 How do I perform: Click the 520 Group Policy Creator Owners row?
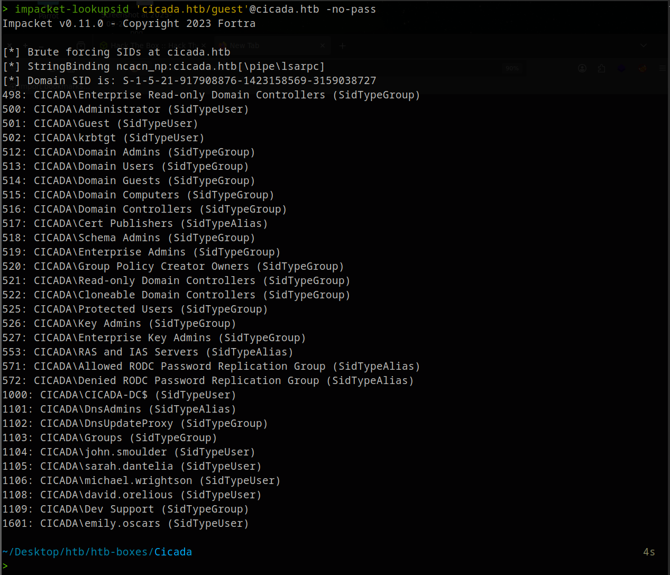pyautogui.click(x=173, y=266)
